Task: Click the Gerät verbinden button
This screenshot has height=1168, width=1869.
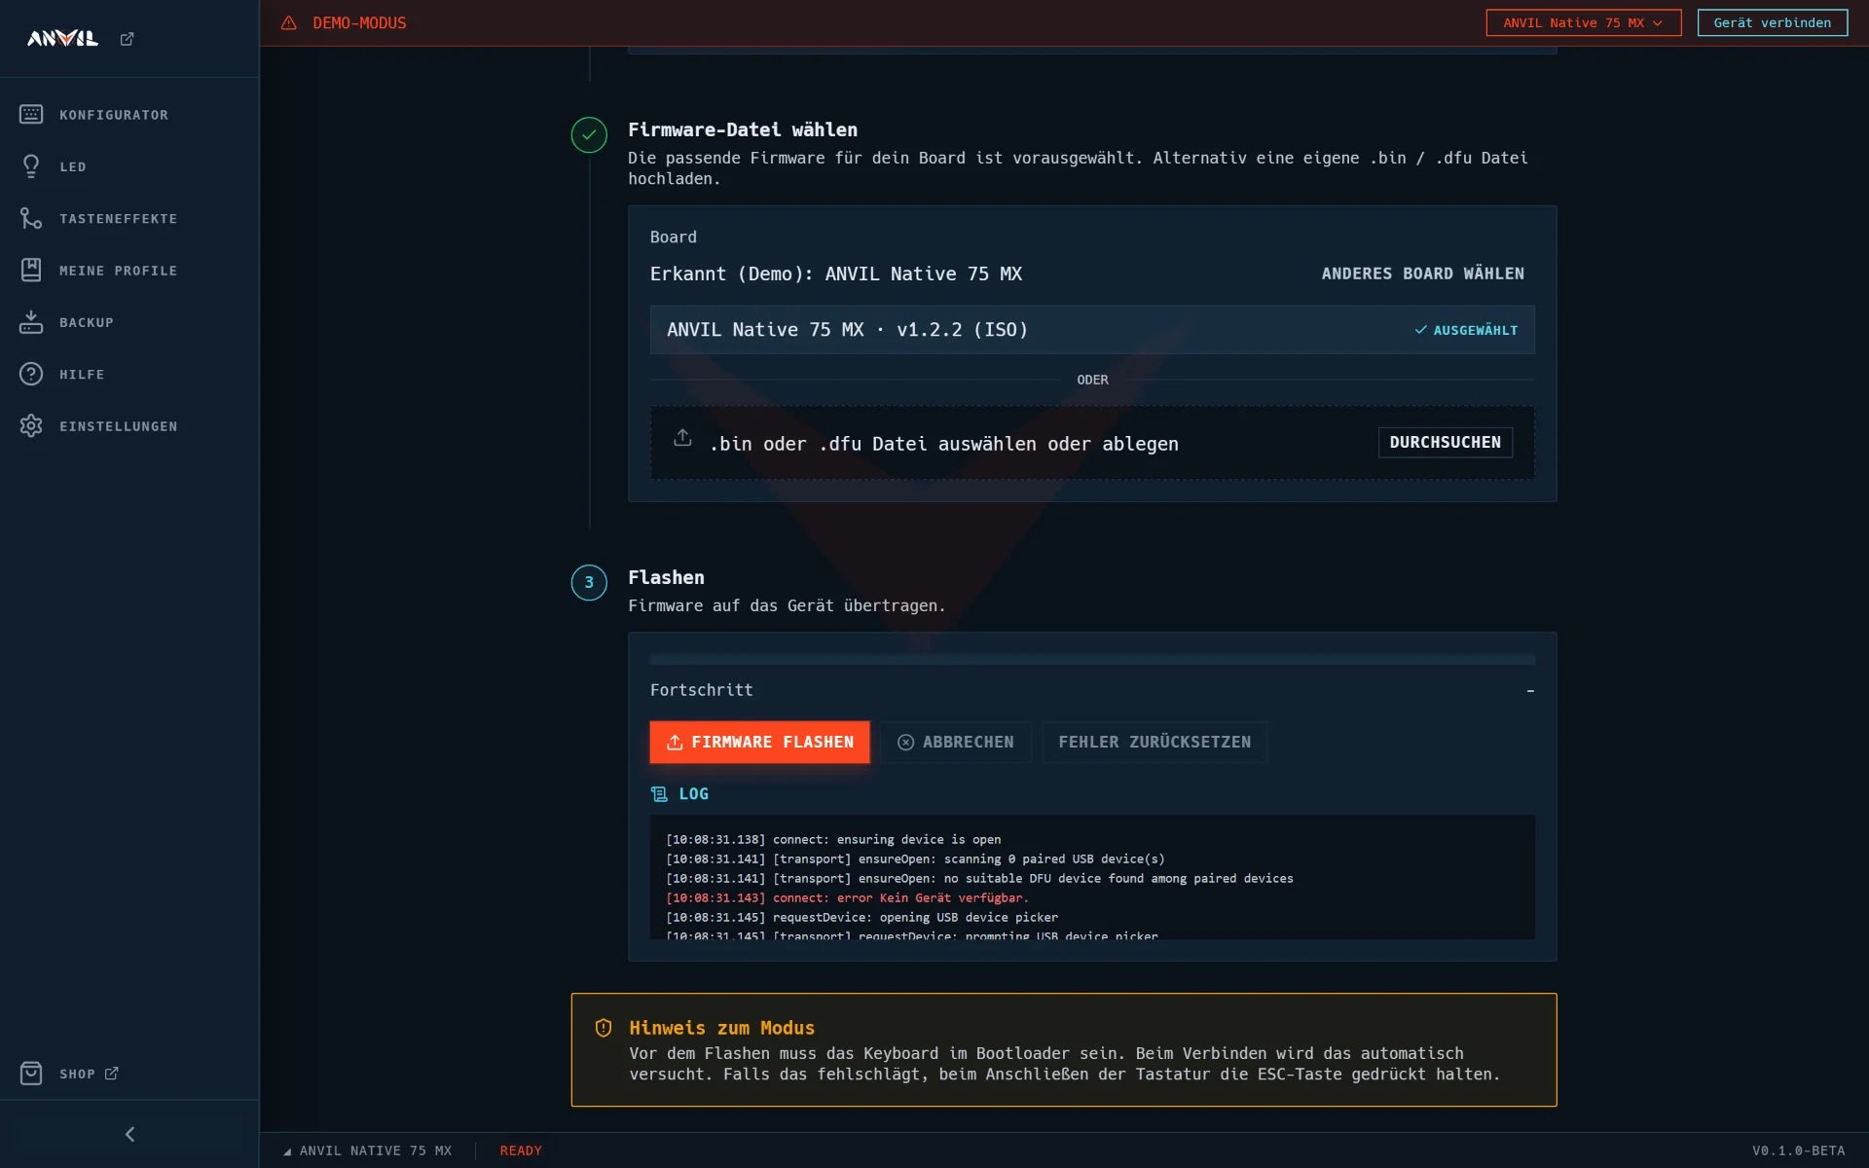Action: pos(1772,22)
